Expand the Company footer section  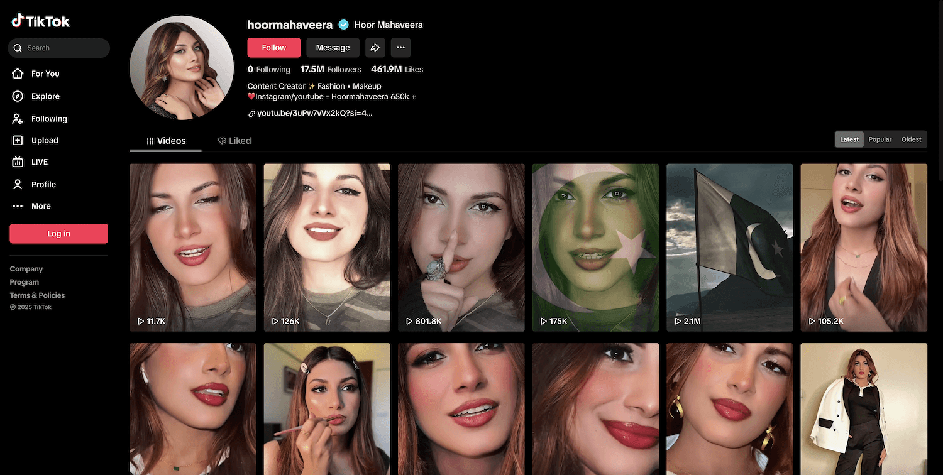point(26,269)
